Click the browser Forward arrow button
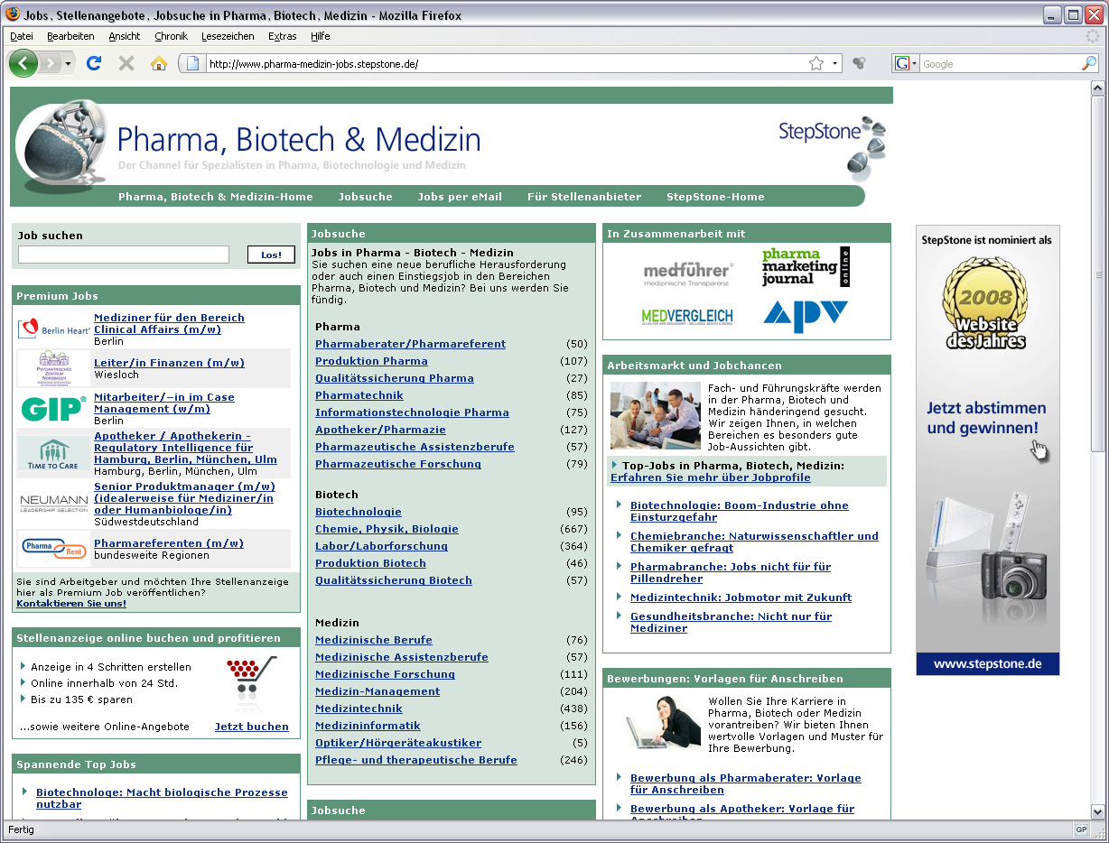Image resolution: width=1109 pixels, height=843 pixels. click(x=51, y=64)
